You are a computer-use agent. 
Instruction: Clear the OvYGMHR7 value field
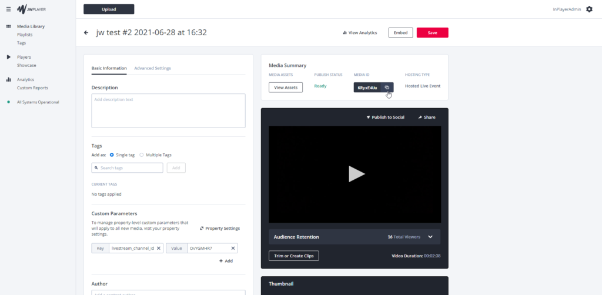(x=233, y=249)
